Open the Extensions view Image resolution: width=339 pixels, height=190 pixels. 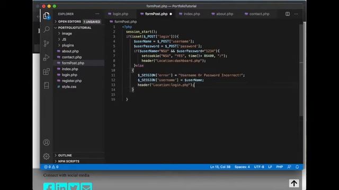46,72
